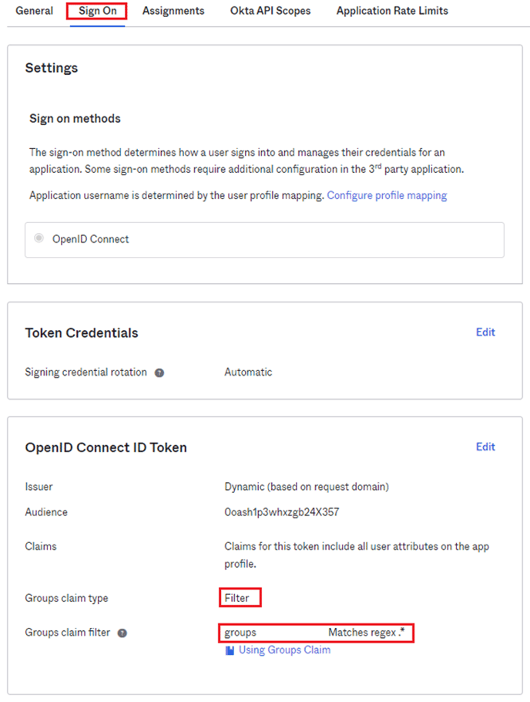Screen dimensions: 530x702
Task: Open the General tab
Action: click(34, 11)
